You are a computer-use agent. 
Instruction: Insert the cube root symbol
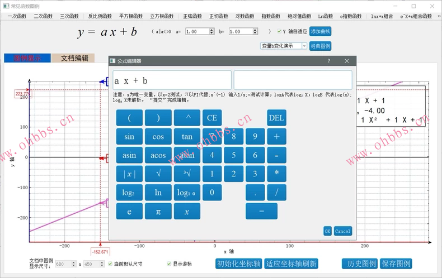[187, 174]
